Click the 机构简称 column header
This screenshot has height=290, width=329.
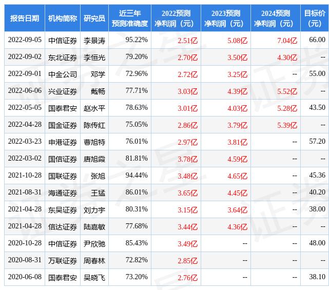tap(63, 18)
